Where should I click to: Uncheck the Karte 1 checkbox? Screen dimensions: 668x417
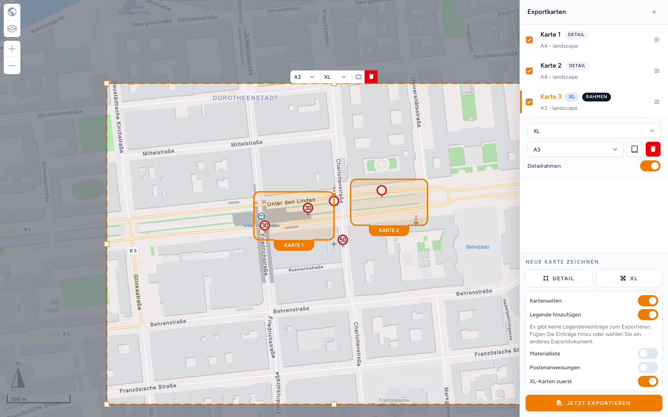(x=529, y=40)
